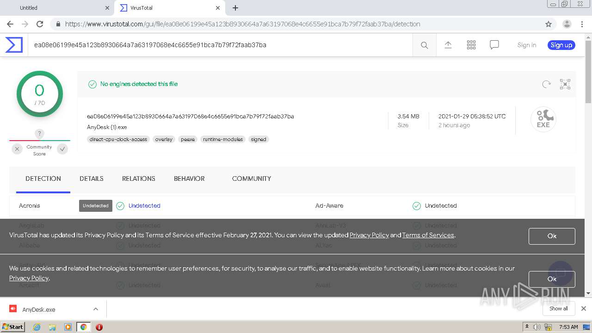Click the direct-cpu-clock-access tag

click(x=118, y=139)
